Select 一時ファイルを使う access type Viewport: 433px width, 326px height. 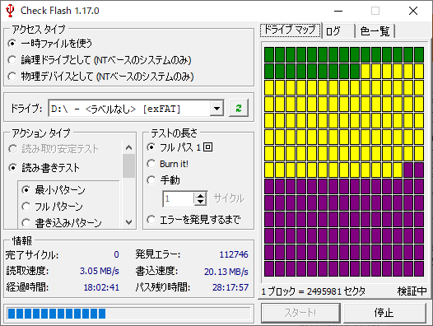[x=50, y=44]
